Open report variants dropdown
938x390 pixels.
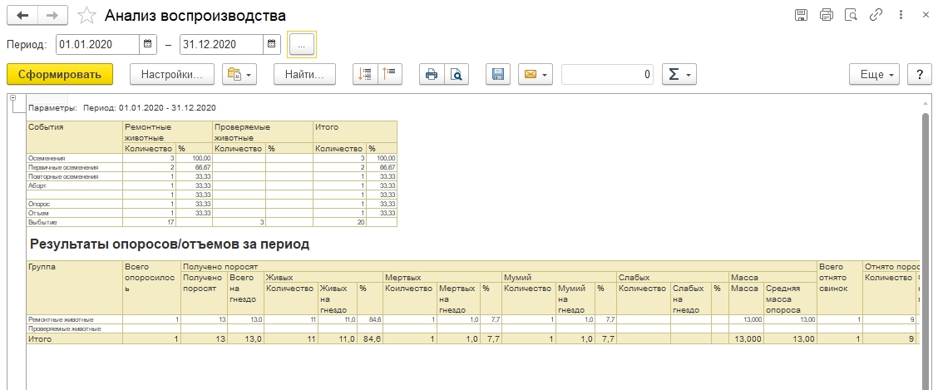(240, 74)
